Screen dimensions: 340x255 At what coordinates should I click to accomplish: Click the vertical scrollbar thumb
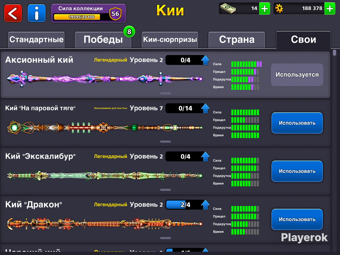[x=335, y=53]
